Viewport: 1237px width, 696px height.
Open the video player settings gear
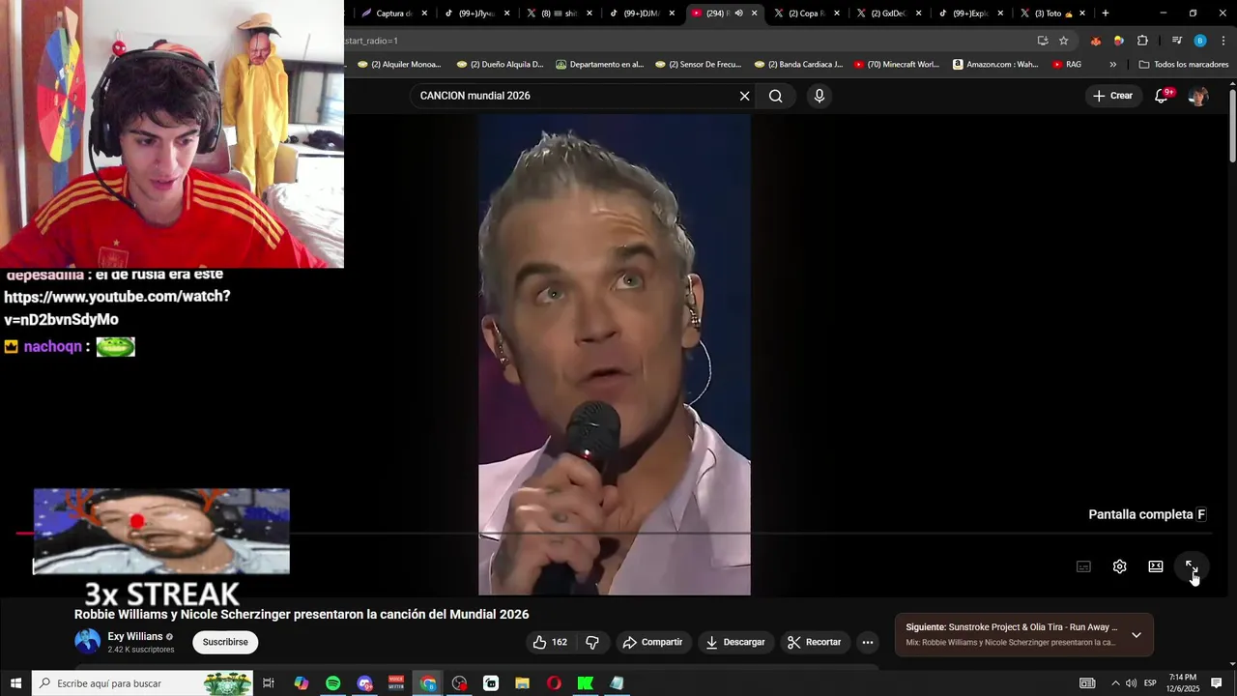tap(1119, 566)
